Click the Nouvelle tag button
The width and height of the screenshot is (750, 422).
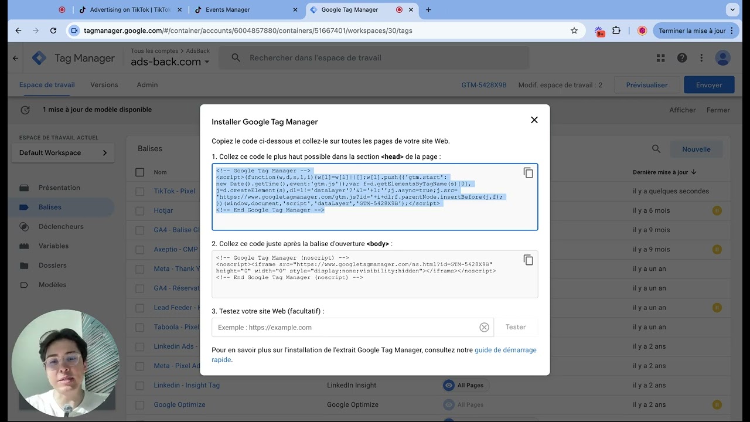(x=696, y=149)
